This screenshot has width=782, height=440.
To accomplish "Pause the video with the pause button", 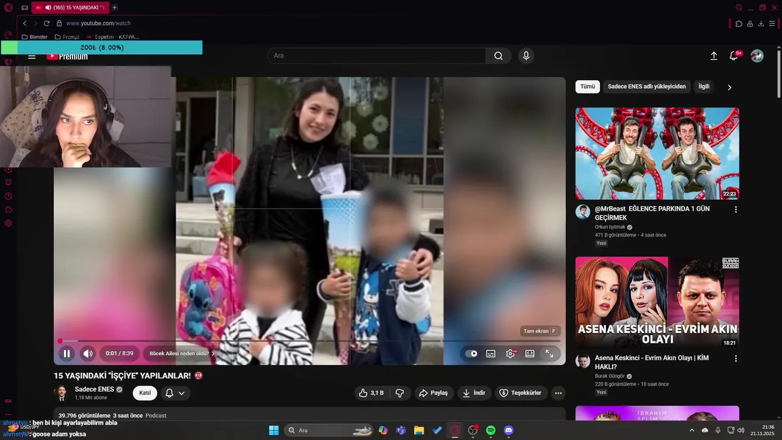I will tap(67, 353).
